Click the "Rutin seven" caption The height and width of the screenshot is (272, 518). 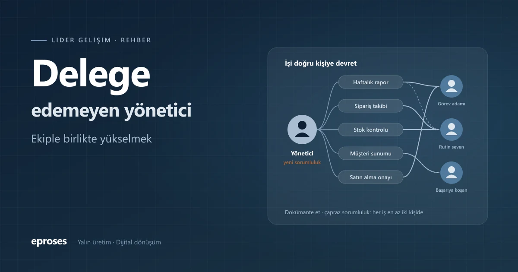pyautogui.click(x=452, y=147)
